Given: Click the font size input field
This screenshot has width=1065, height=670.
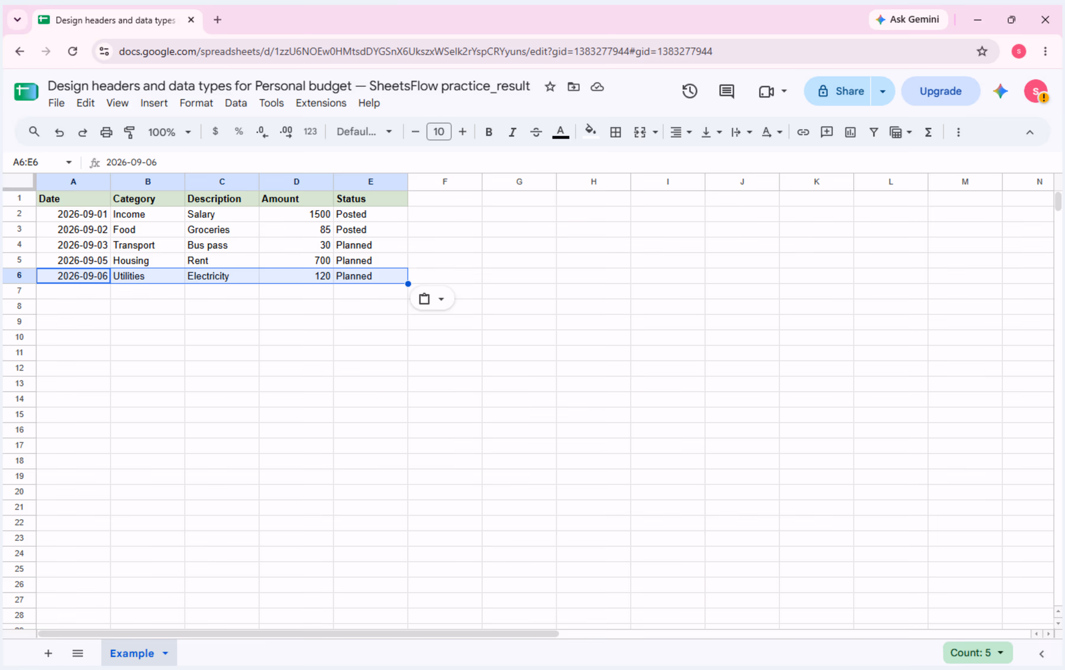Looking at the screenshot, I should (438, 132).
